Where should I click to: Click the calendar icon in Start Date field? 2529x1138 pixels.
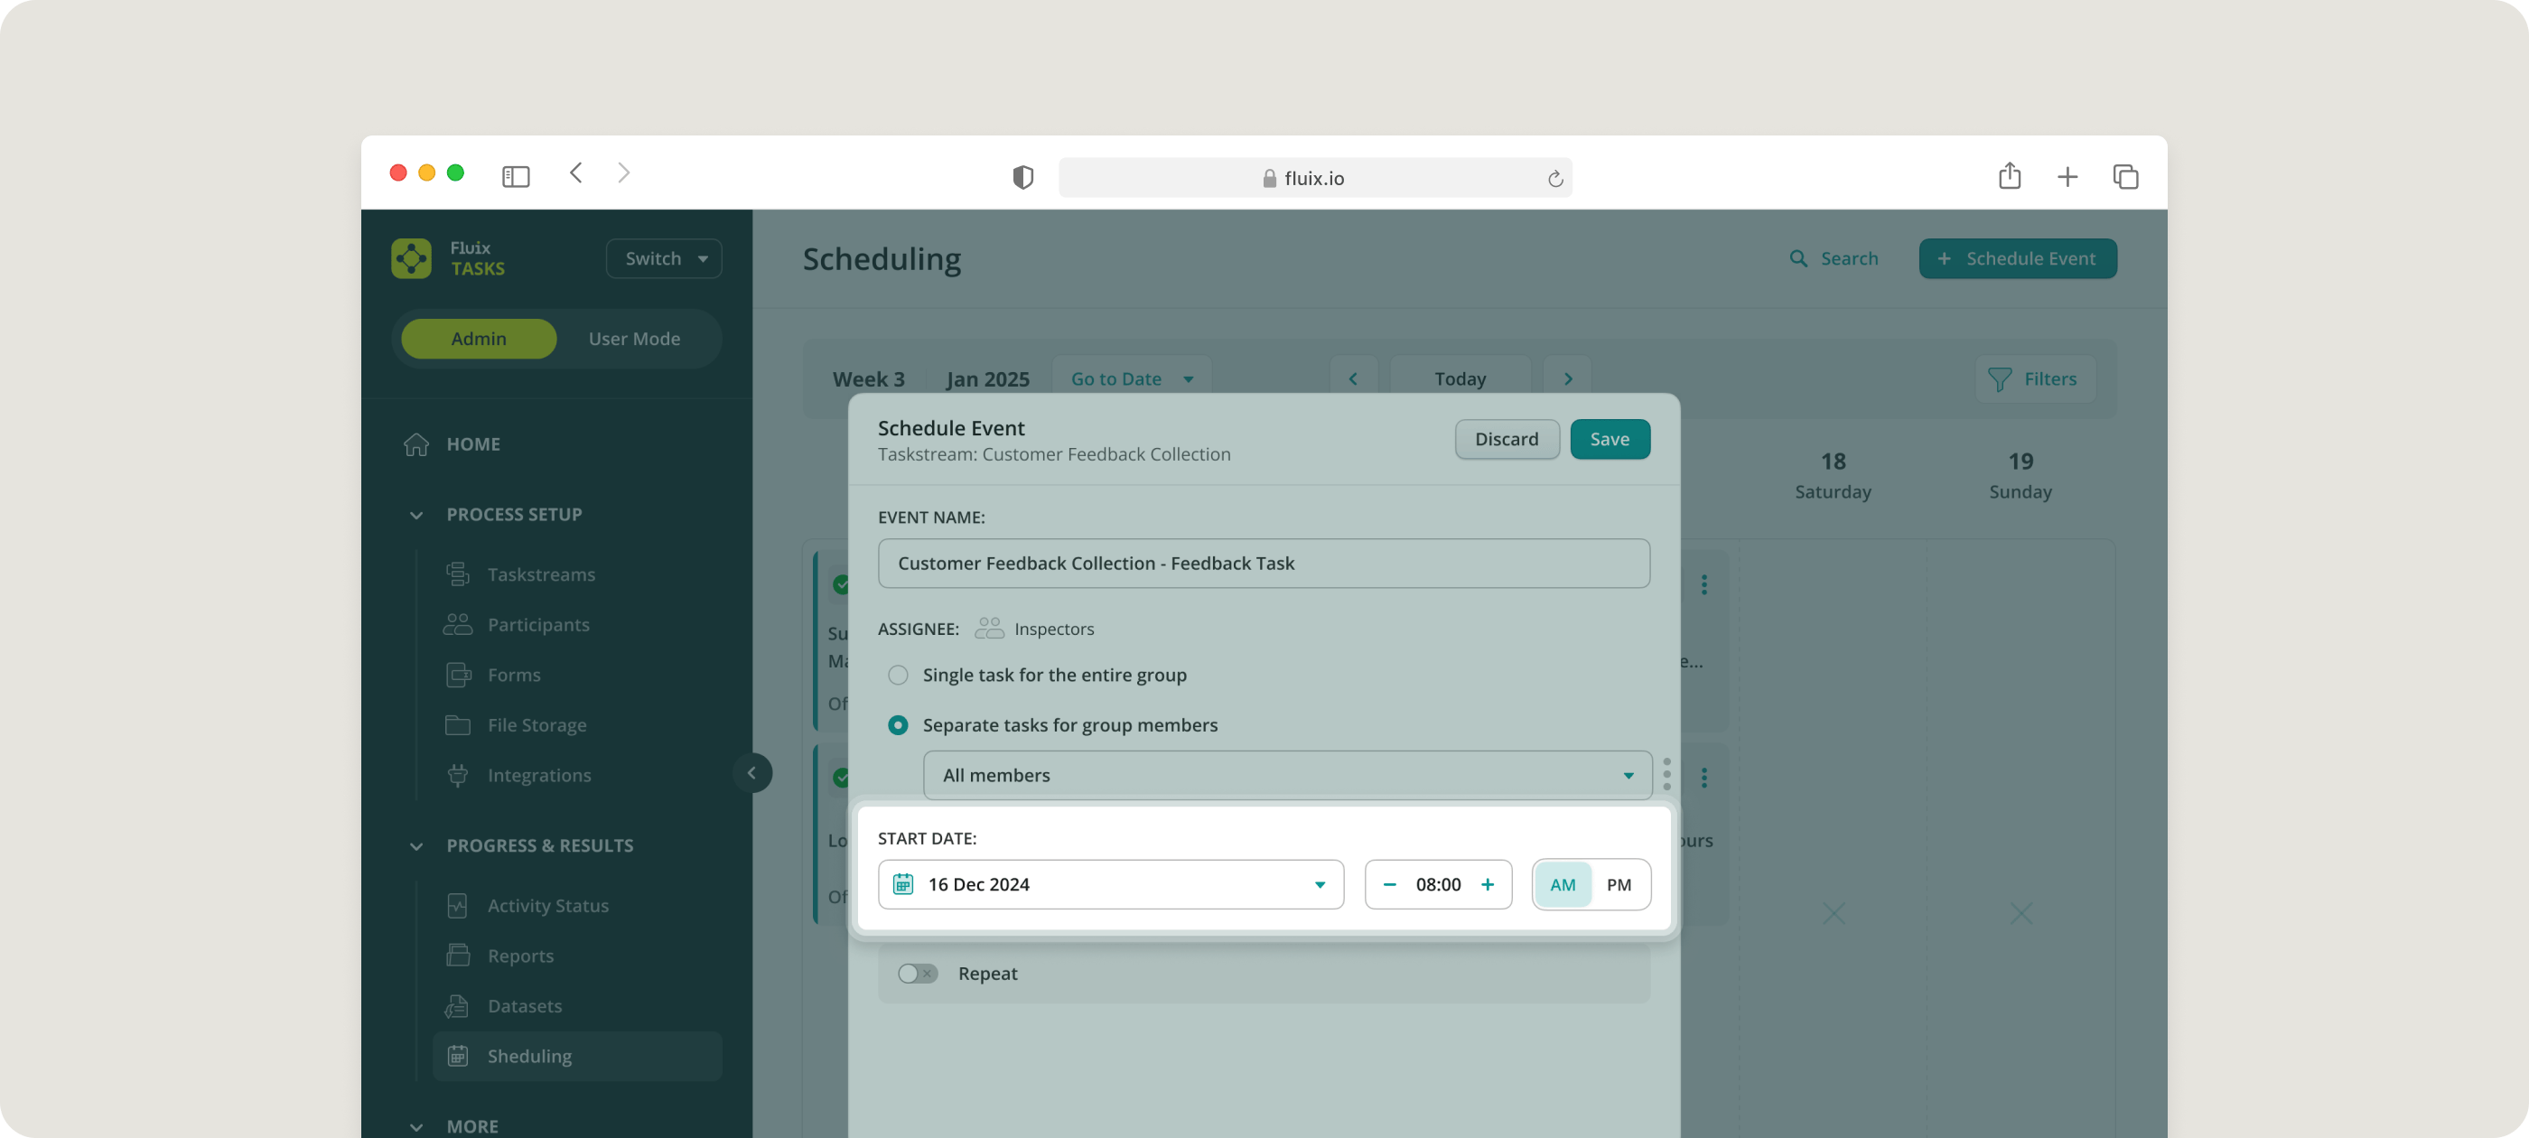click(902, 883)
